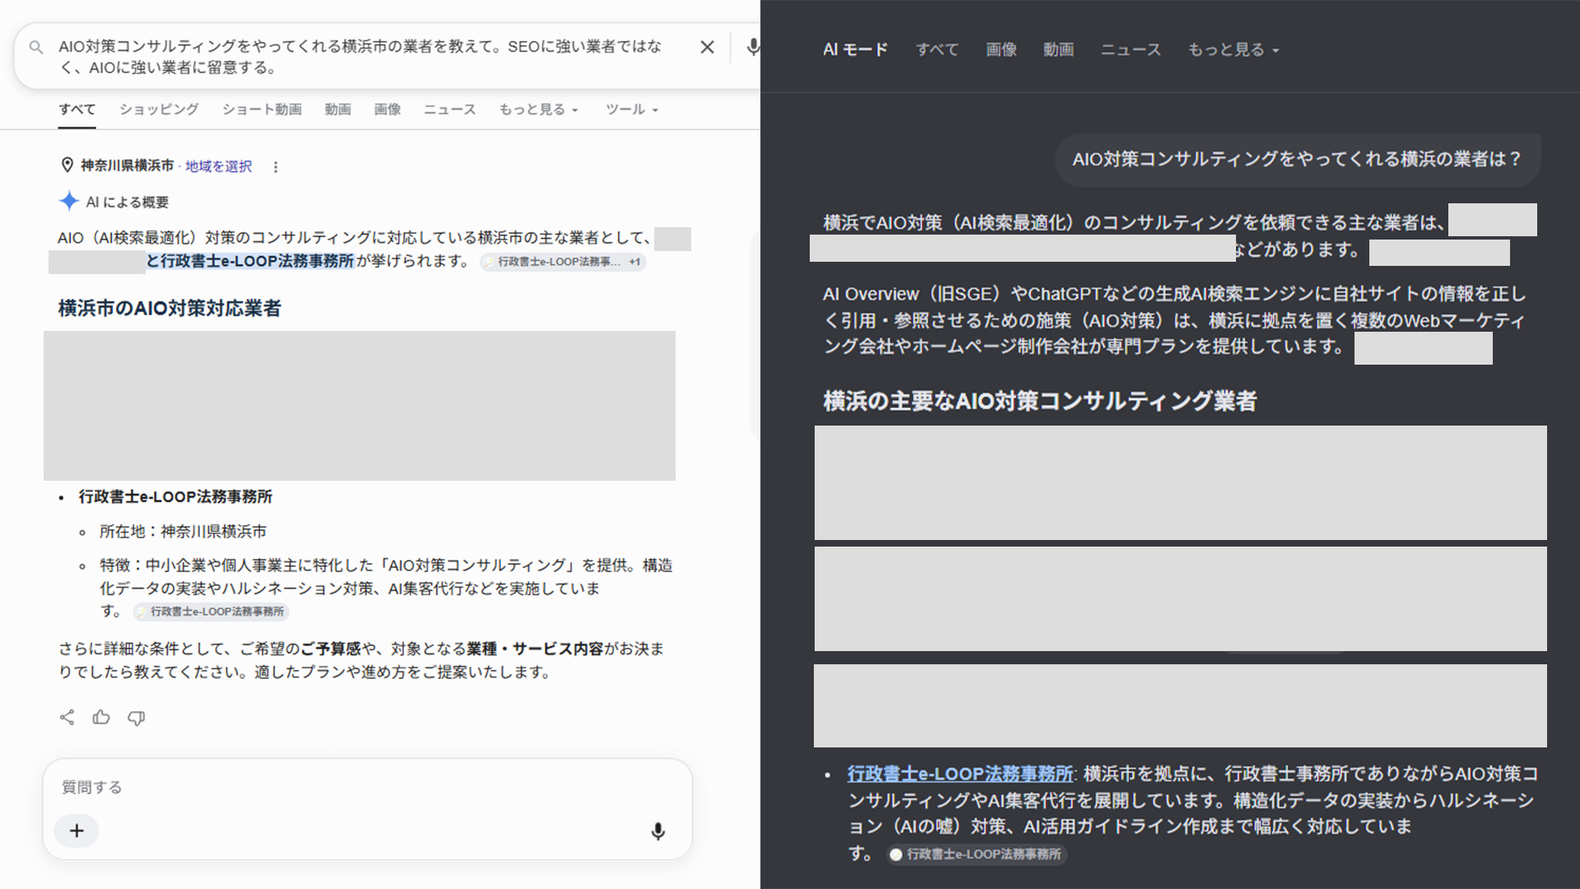Click heading 横浜市のAIO対策対応業者

click(170, 308)
